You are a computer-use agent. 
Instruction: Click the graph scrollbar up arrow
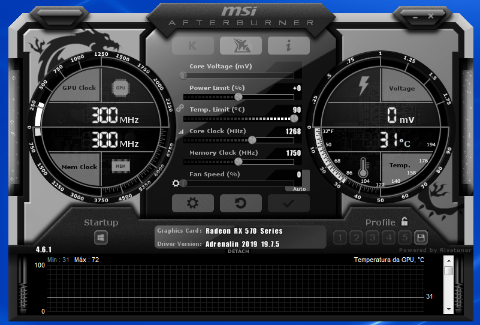pyautogui.click(x=448, y=261)
